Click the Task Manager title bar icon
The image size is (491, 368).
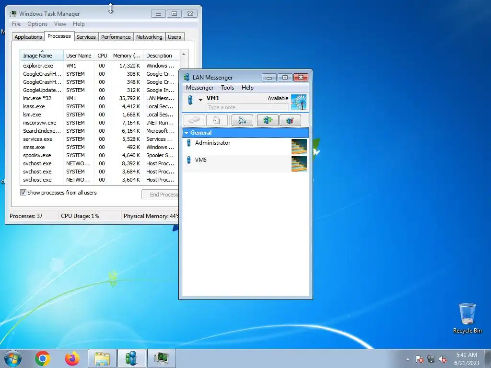[x=13, y=13]
